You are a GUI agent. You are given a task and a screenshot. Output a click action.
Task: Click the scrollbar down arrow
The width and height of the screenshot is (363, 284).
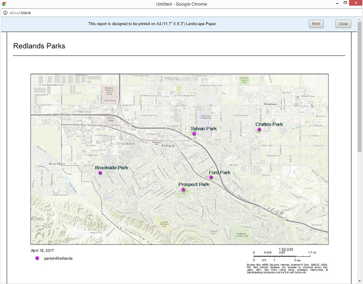click(359, 281)
